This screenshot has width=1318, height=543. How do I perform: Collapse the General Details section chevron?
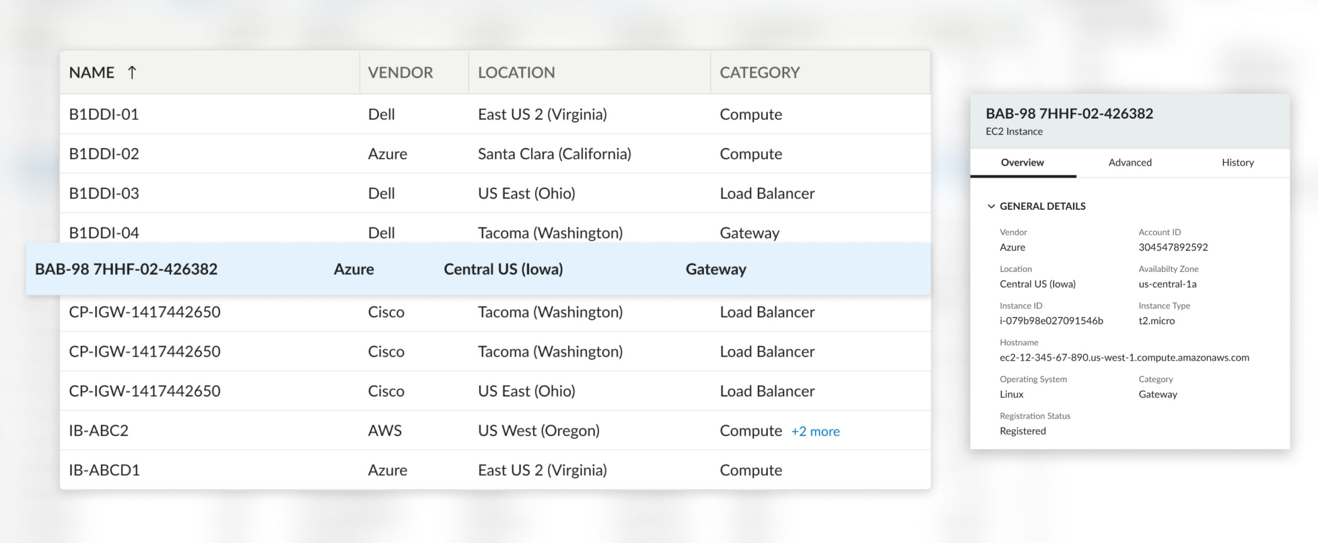(x=991, y=206)
